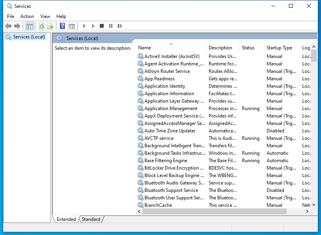Open the File menu

(11, 16)
